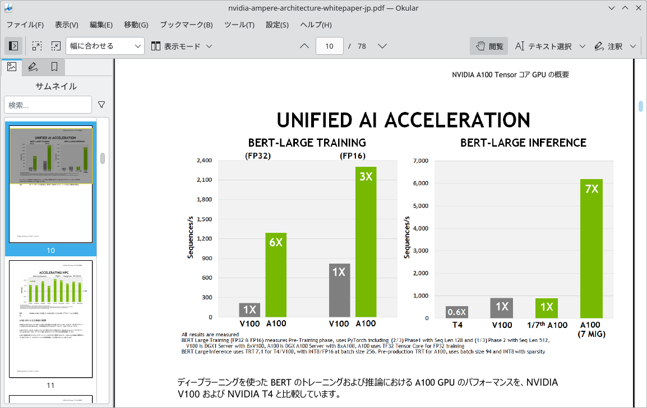Viewport: 647px width, 408px height.
Task: Click the Okular app icon in title bar
Action: pos(8,8)
